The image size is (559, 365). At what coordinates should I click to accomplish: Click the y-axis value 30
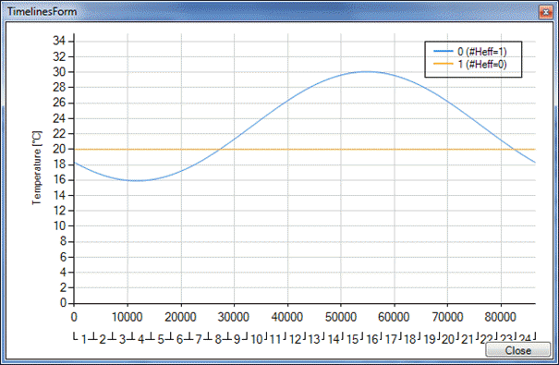click(x=59, y=72)
